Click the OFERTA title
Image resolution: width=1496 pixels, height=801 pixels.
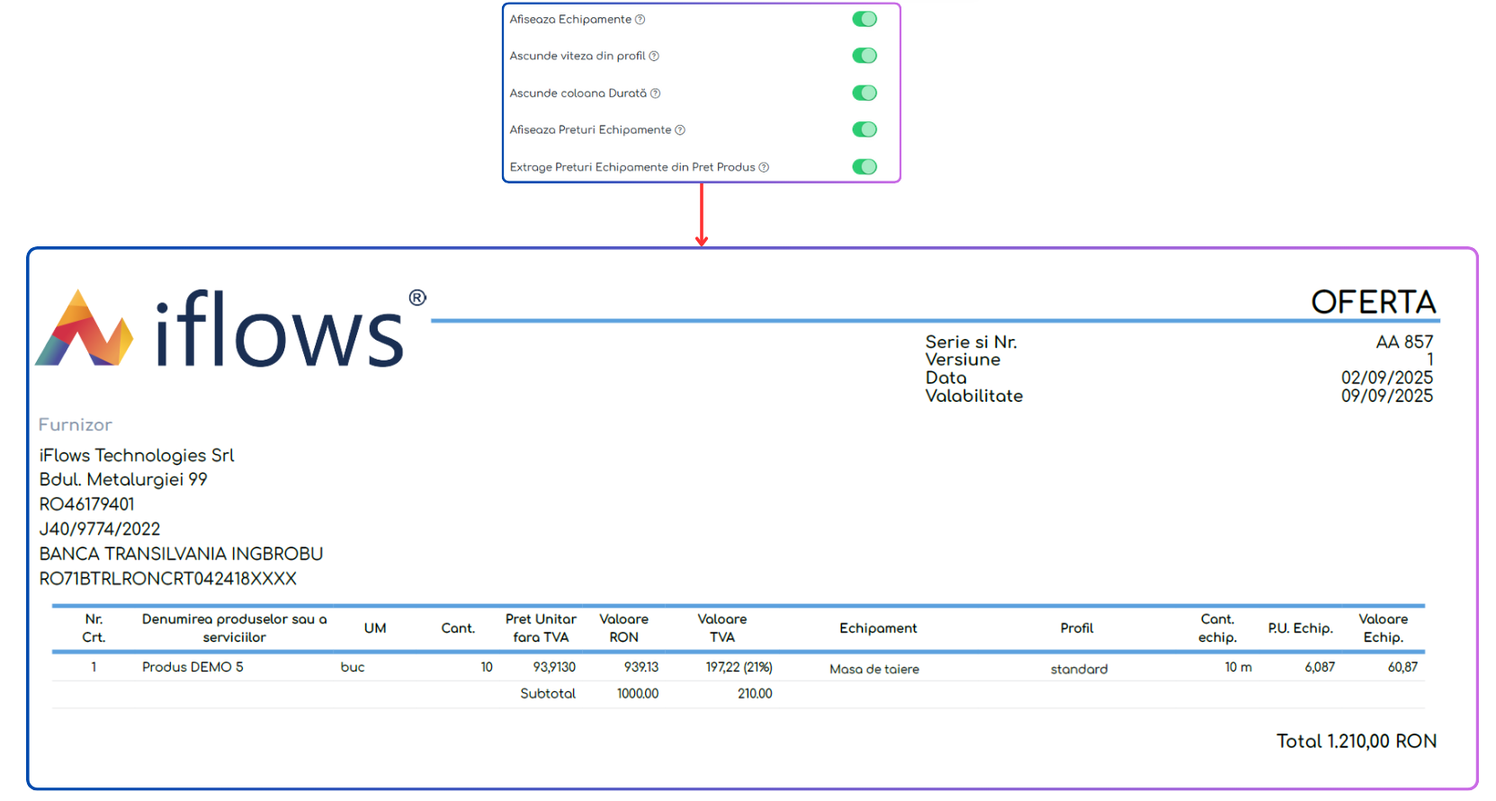point(1373,302)
